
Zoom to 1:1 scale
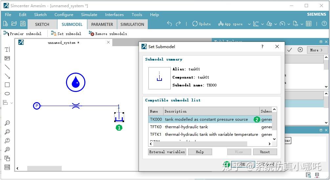coord(7,123)
